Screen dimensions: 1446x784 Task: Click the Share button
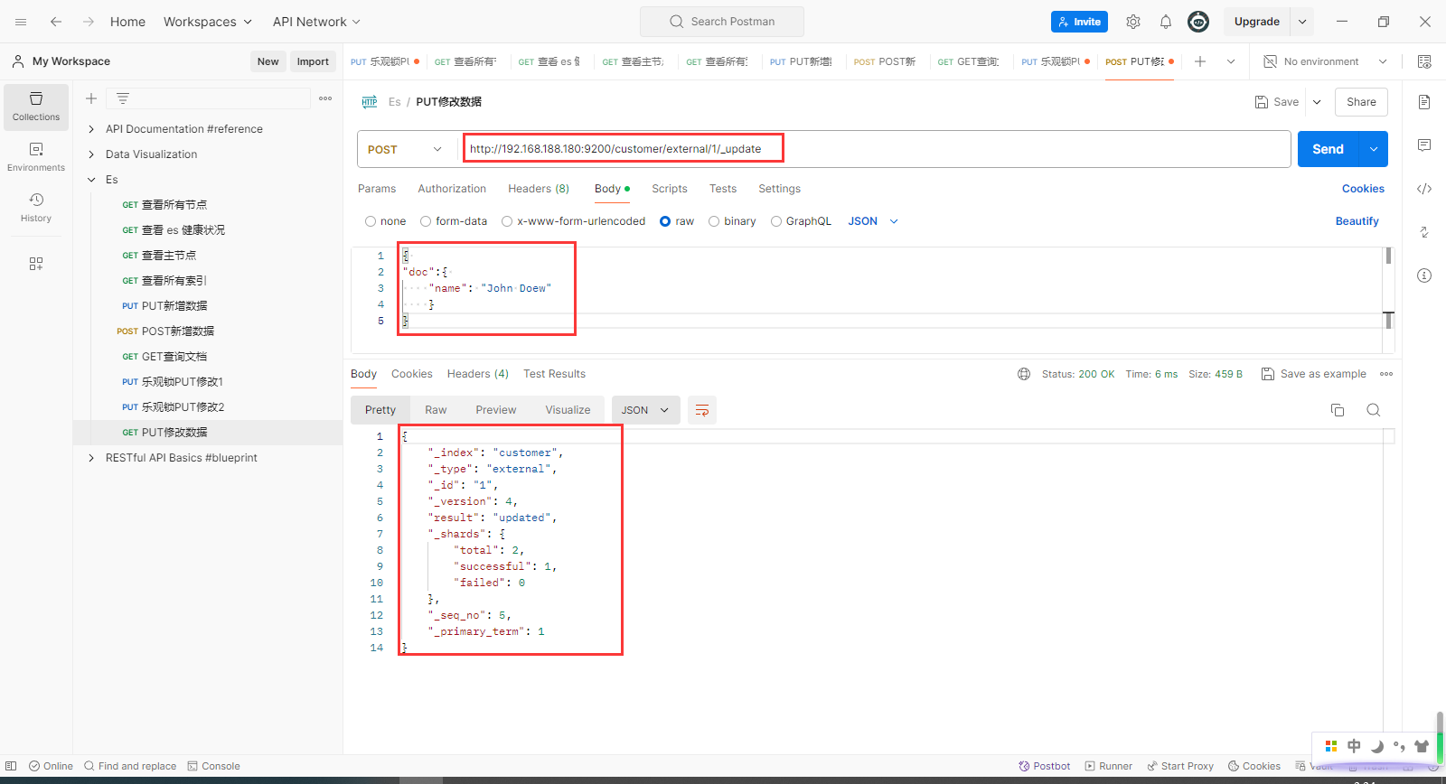coord(1361,102)
